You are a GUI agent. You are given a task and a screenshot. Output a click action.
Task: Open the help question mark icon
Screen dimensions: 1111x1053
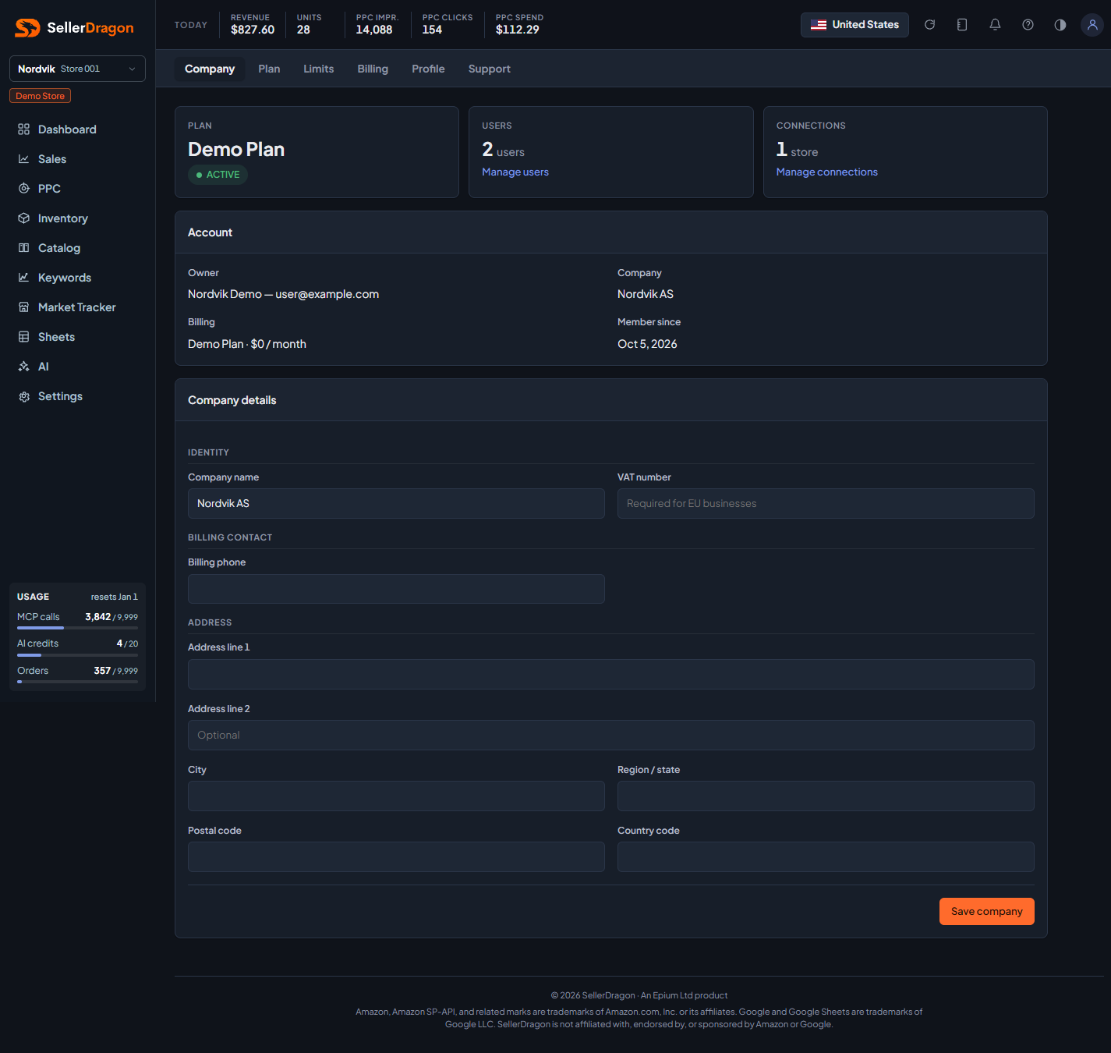[1028, 25]
